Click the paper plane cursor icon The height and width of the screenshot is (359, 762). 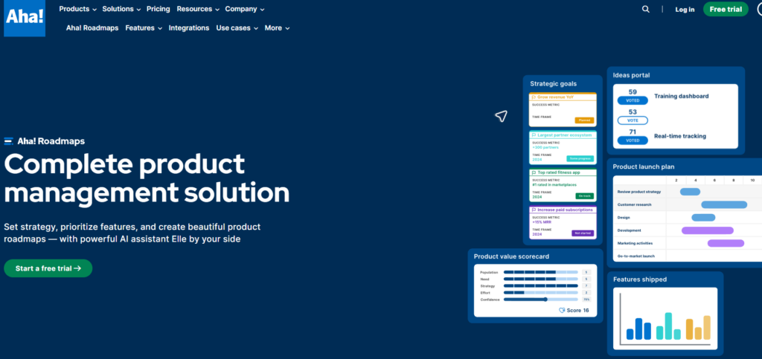point(501,115)
